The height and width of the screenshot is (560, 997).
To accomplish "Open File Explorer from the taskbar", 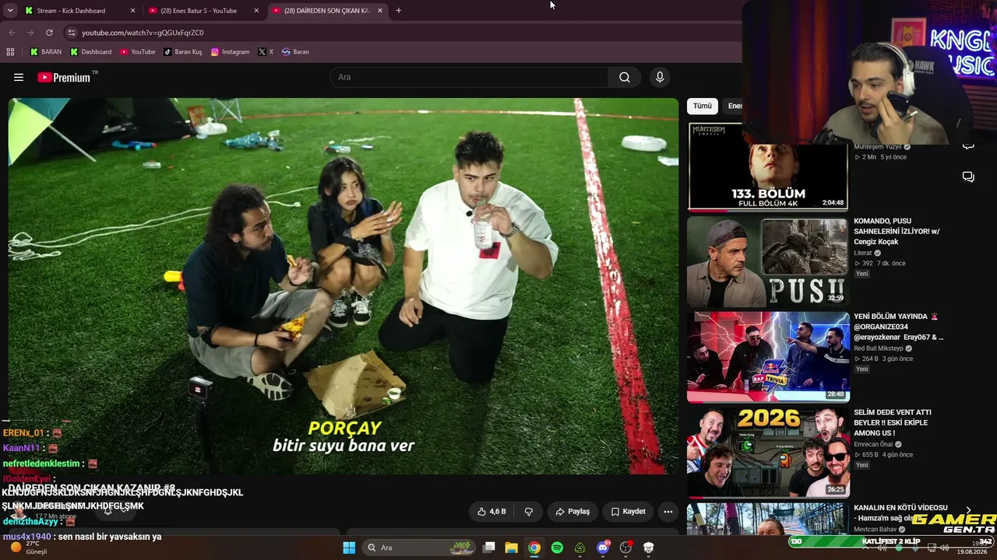I will (x=512, y=548).
